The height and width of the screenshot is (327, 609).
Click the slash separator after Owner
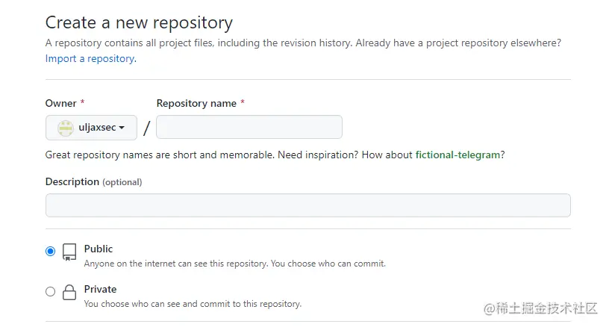[146, 128]
